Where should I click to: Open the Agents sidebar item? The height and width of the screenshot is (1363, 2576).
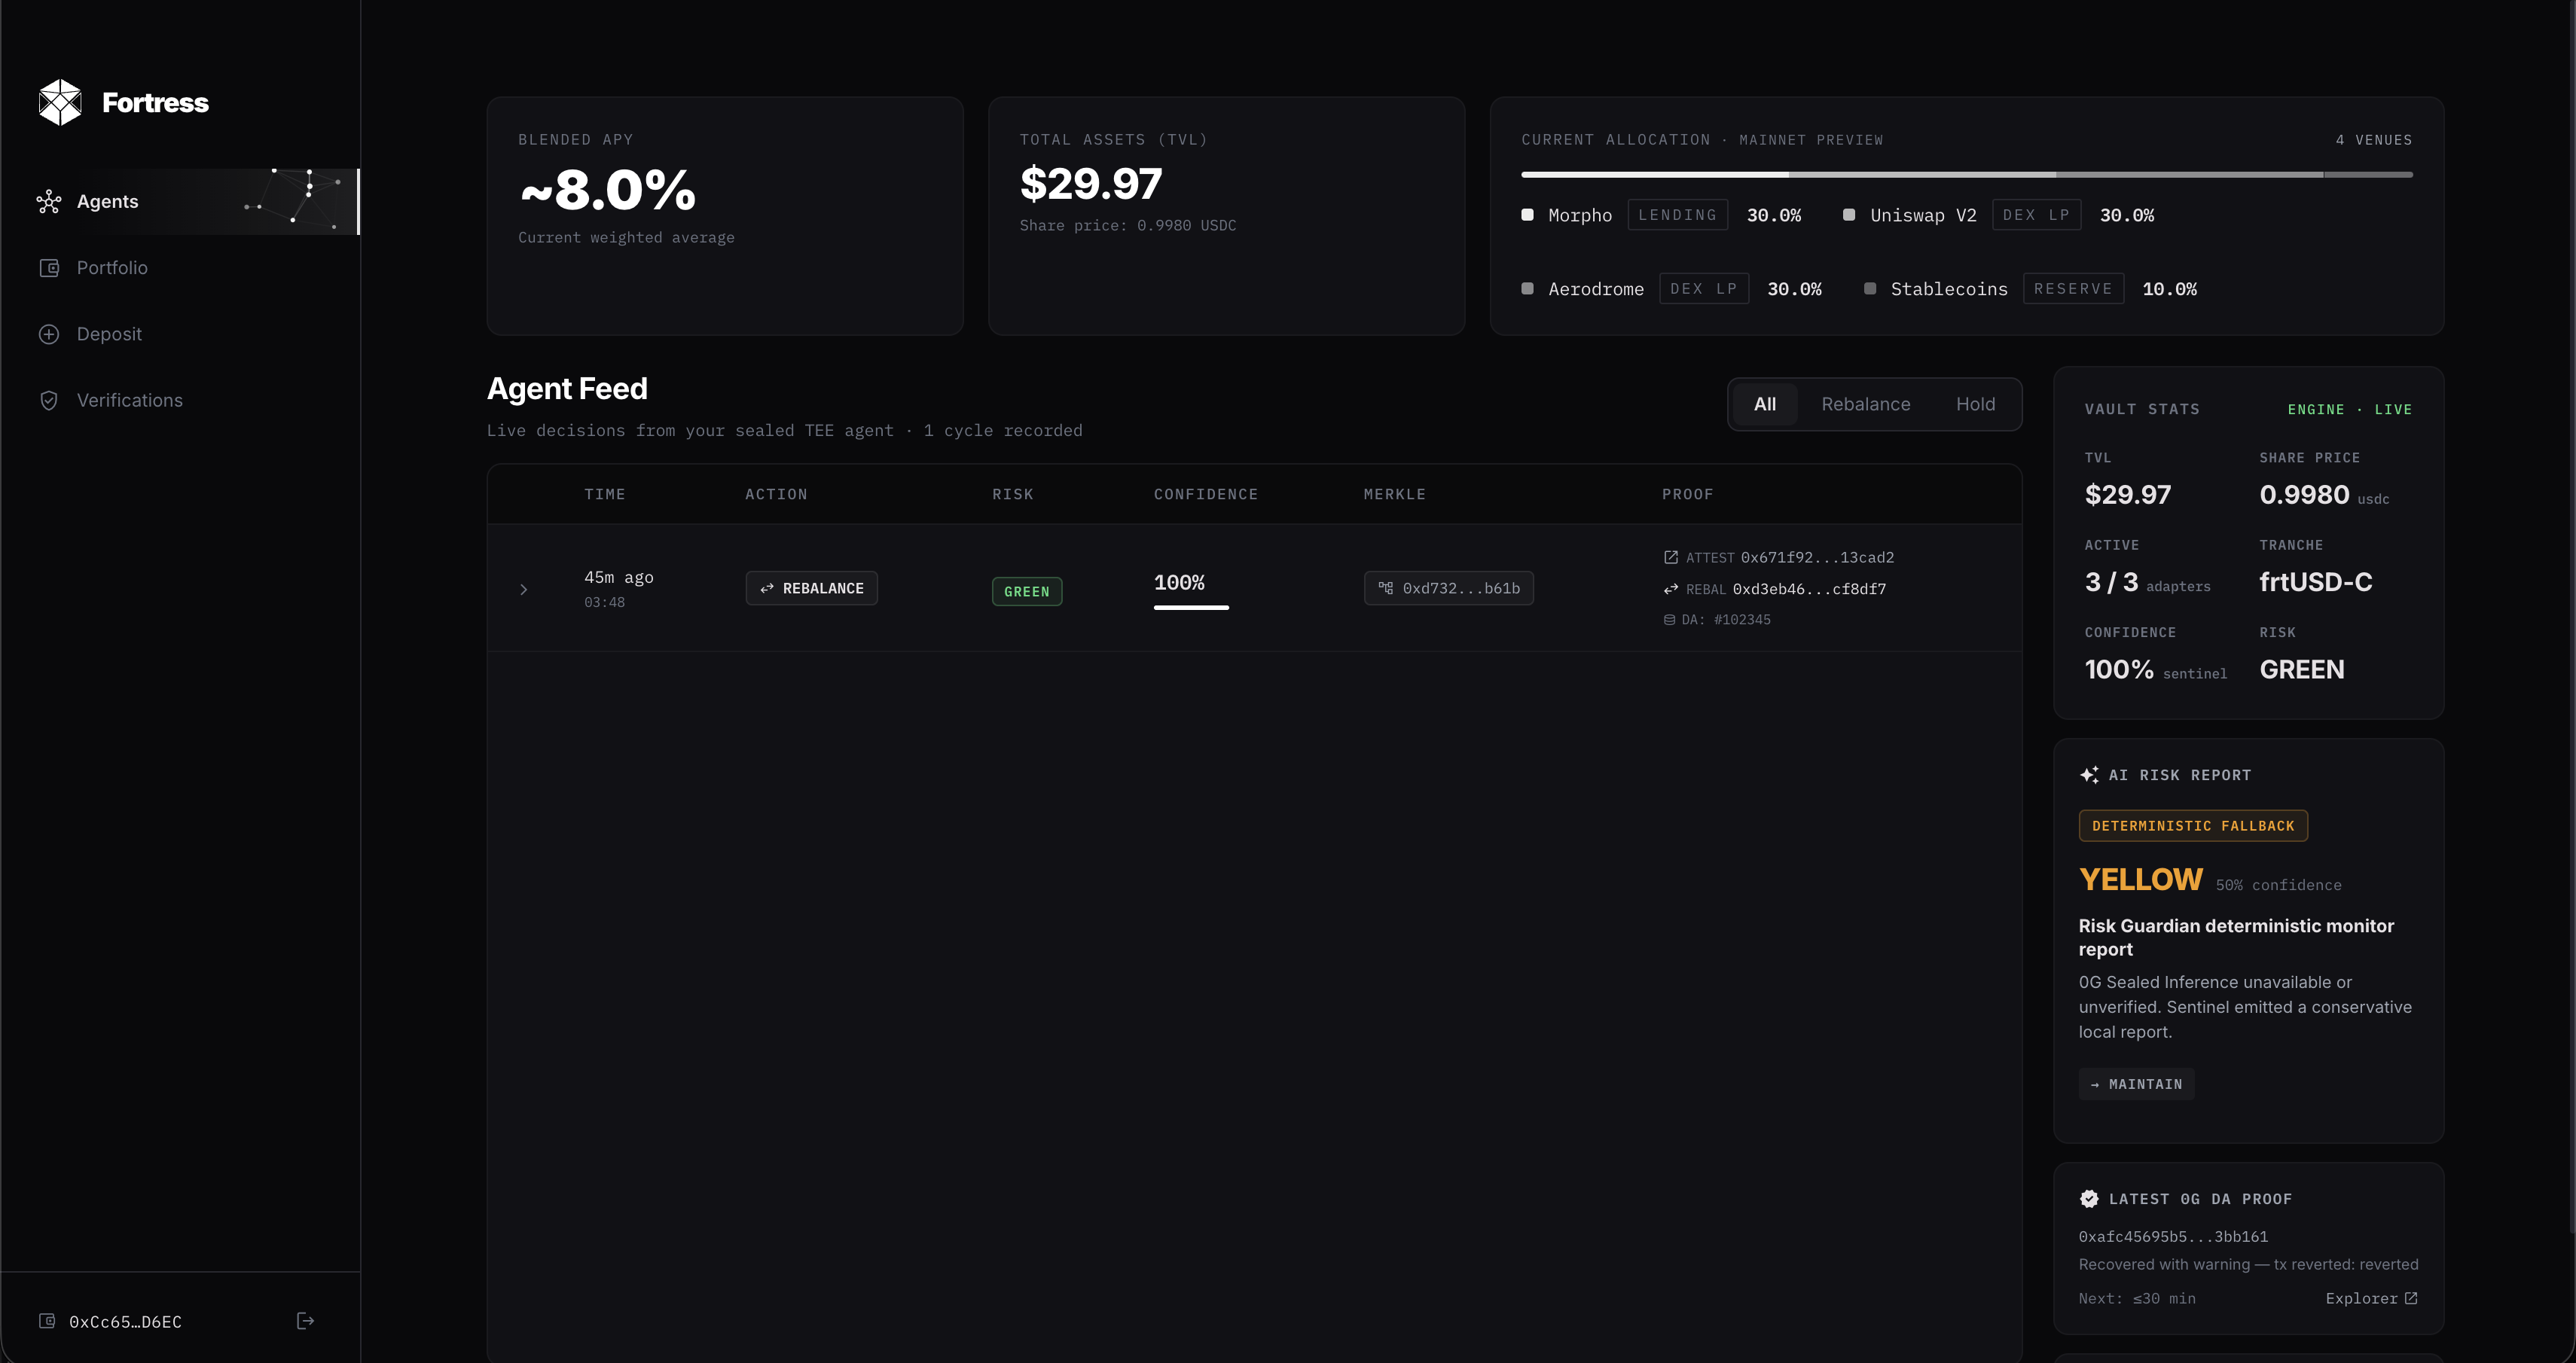coord(180,202)
